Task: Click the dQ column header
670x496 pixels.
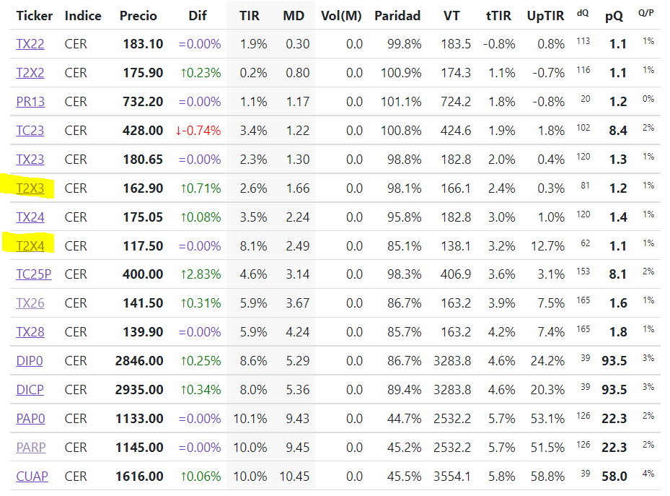Action: click(x=583, y=13)
